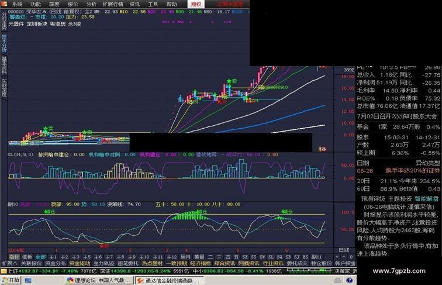Viewport: 442px width, 285px height.
Task: Click the 0 reset button beside zoom controls
Action: tap(351, 257)
